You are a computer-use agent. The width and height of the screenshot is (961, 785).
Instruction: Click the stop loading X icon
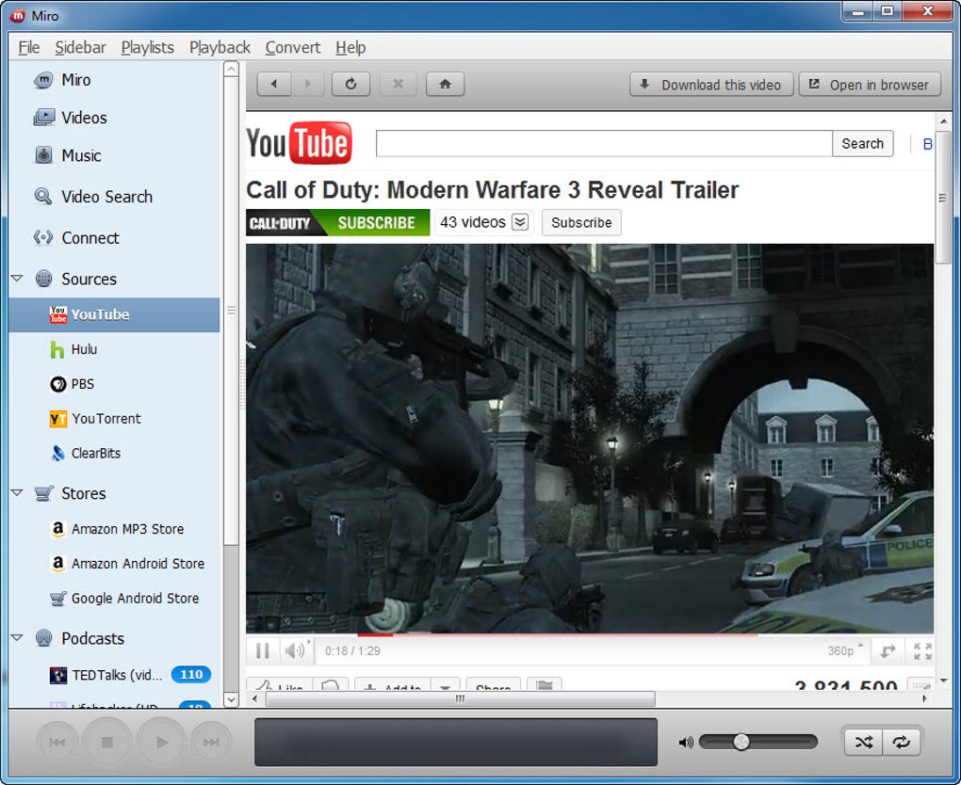(x=398, y=84)
